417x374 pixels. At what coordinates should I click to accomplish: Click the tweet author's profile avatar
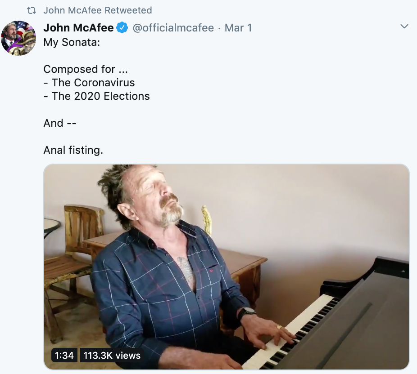pyautogui.click(x=18, y=38)
